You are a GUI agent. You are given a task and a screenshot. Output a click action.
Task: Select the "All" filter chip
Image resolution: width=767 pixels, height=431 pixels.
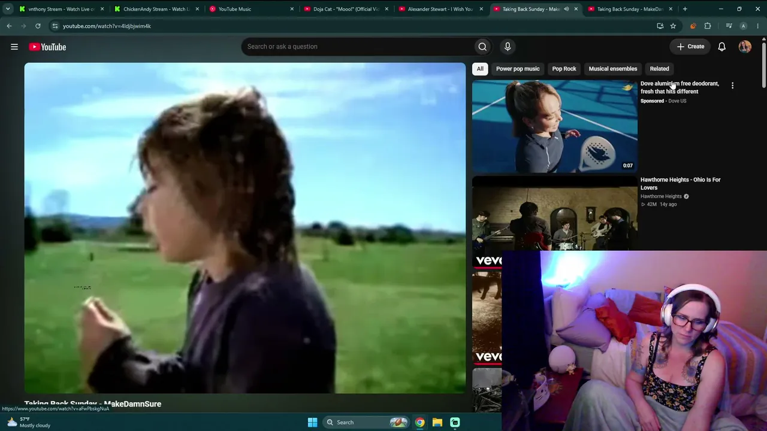click(480, 69)
